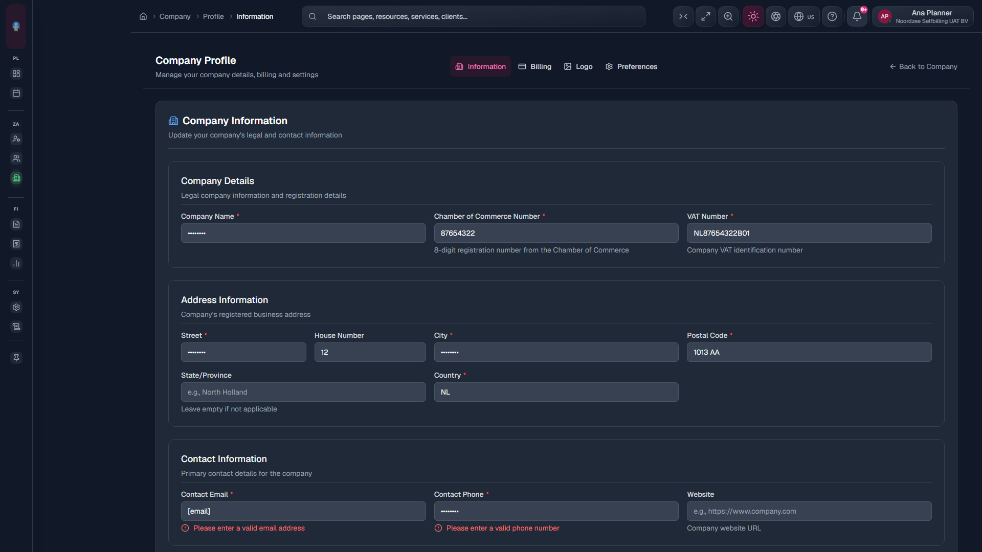Open the document icon under FI section
The width and height of the screenshot is (982, 552).
pyautogui.click(x=16, y=224)
